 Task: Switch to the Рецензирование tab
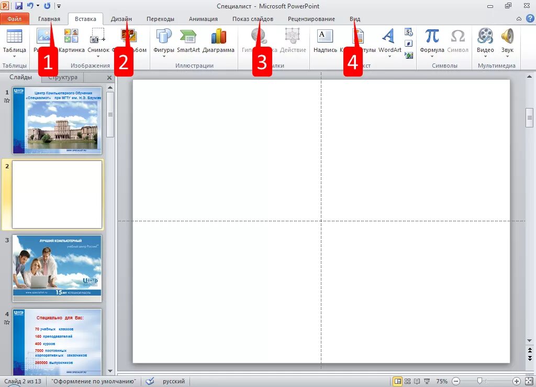click(x=311, y=19)
